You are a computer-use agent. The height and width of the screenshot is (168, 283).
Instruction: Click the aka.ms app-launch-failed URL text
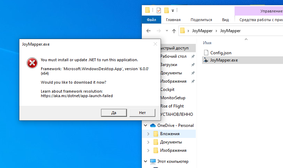(x=77, y=96)
